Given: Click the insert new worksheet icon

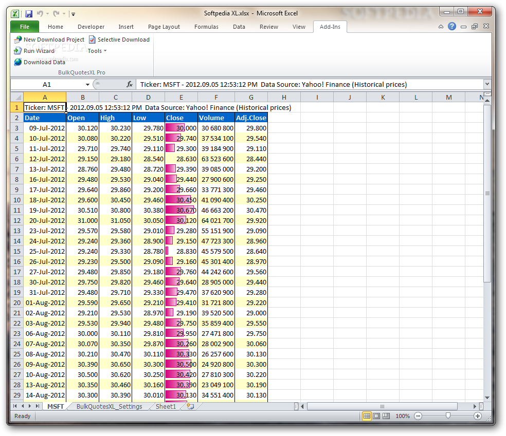Looking at the screenshot, I should pyautogui.click(x=190, y=406).
